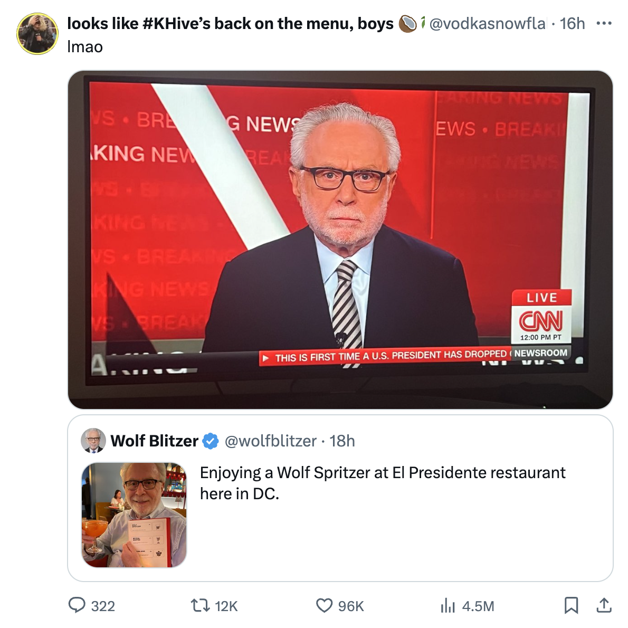The height and width of the screenshot is (628, 628).
Task: Open the poster's profile avatar
Action: point(37,34)
